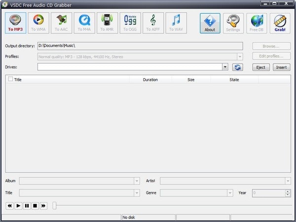Refresh the drives list
This screenshot has height=222, width=296.
click(238, 67)
